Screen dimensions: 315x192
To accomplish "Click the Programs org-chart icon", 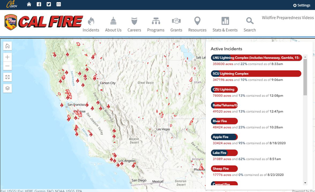I will 156,21.
